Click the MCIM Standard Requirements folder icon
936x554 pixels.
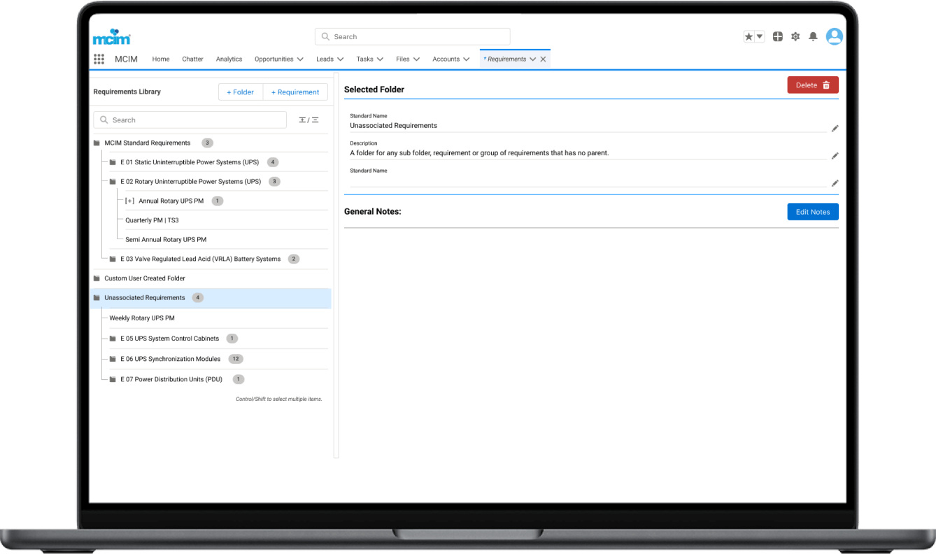[x=97, y=143]
